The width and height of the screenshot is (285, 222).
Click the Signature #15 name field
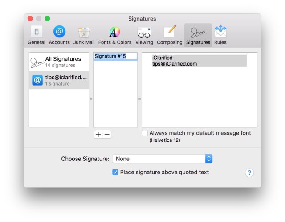115,56
